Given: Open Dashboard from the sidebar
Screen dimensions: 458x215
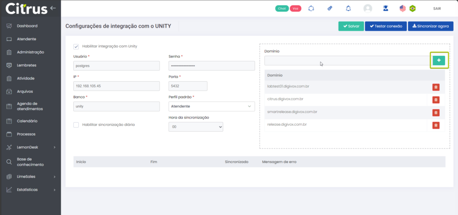Looking at the screenshot, I should 27,26.
